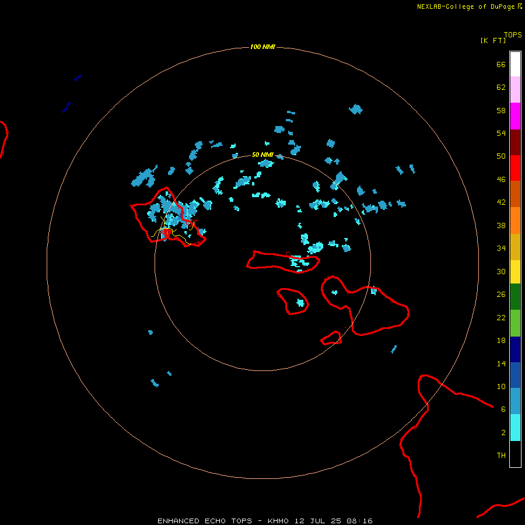The image size is (525, 525).
Task: Click the light green legend swatch near 22
Action: (515, 323)
